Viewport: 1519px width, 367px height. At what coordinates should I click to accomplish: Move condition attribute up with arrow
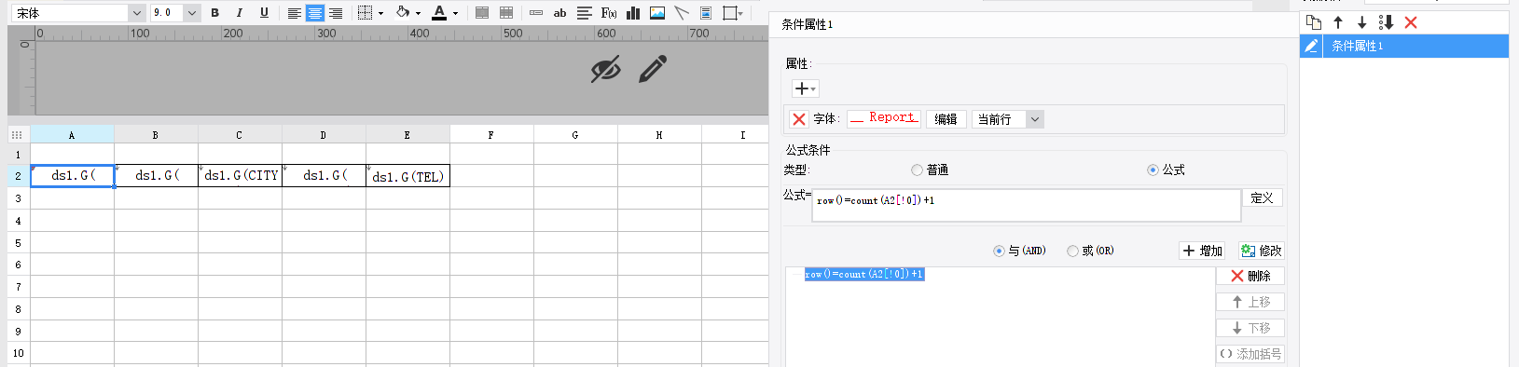pos(1338,22)
